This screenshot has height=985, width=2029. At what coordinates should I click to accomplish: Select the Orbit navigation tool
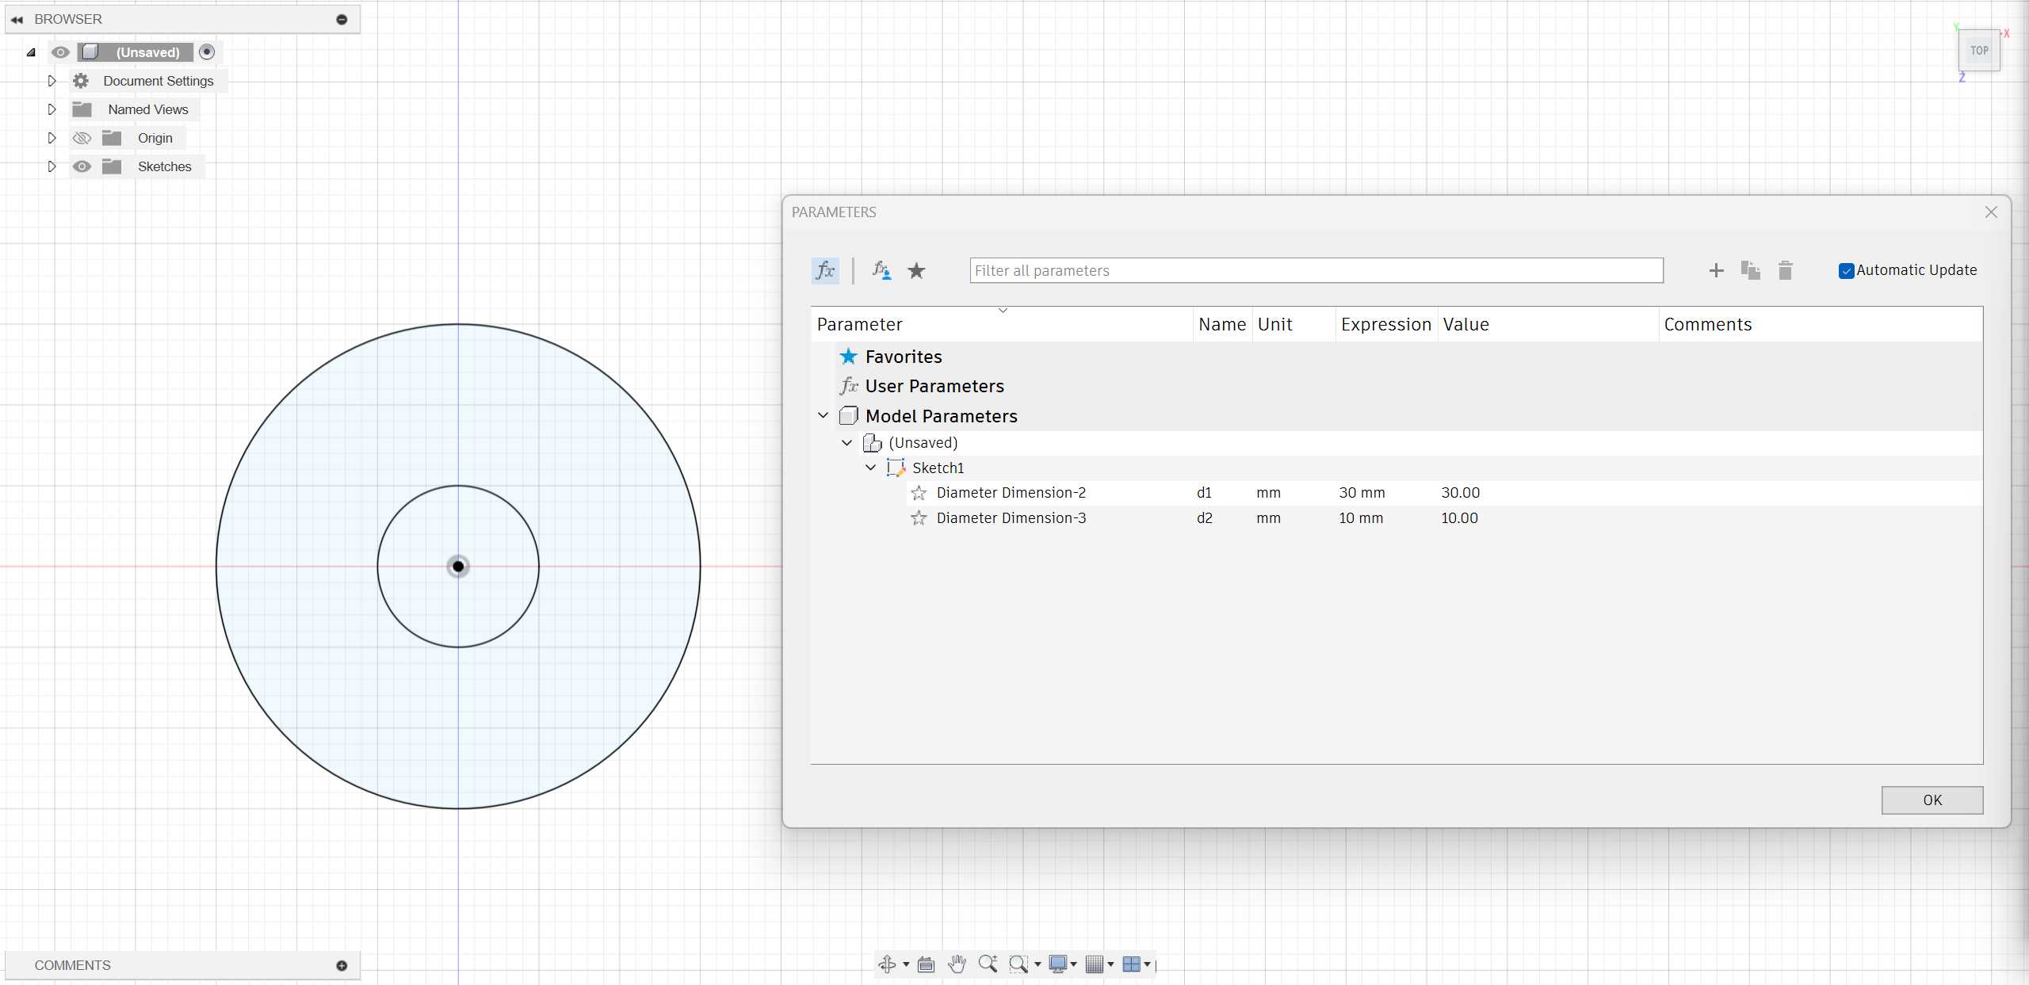887,964
